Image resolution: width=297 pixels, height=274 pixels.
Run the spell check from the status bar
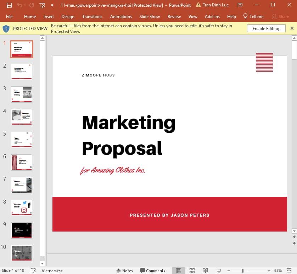pos(33,270)
